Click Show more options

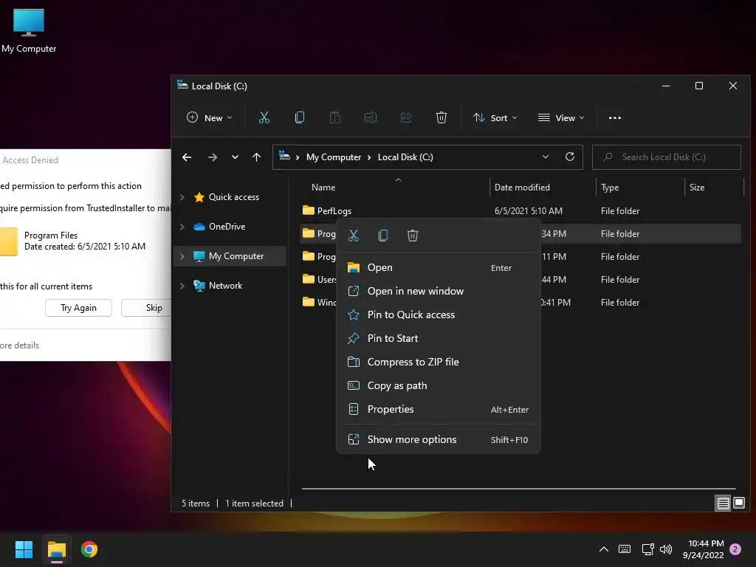click(x=438, y=440)
